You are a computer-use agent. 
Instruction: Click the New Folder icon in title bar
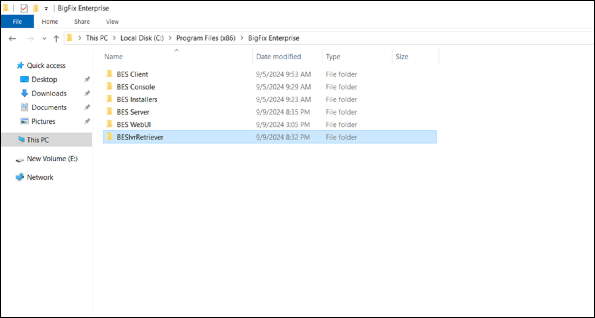(36, 8)
